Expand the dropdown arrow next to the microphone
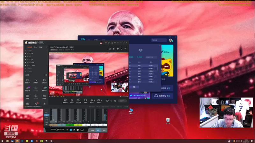Viewport: 255px width, 143px height. click(95, 100)
